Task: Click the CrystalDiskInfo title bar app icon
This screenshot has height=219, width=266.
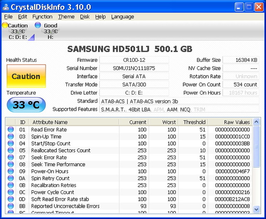Action: click(x=6, y=7)
